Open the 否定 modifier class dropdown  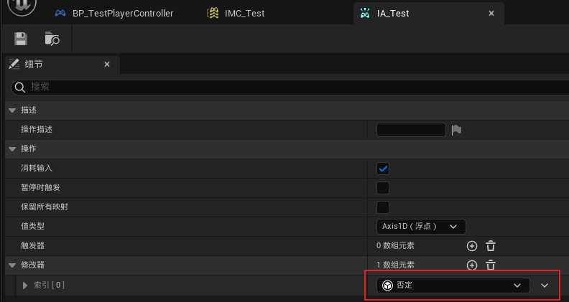pyautogui.click(x=453, y=286)
